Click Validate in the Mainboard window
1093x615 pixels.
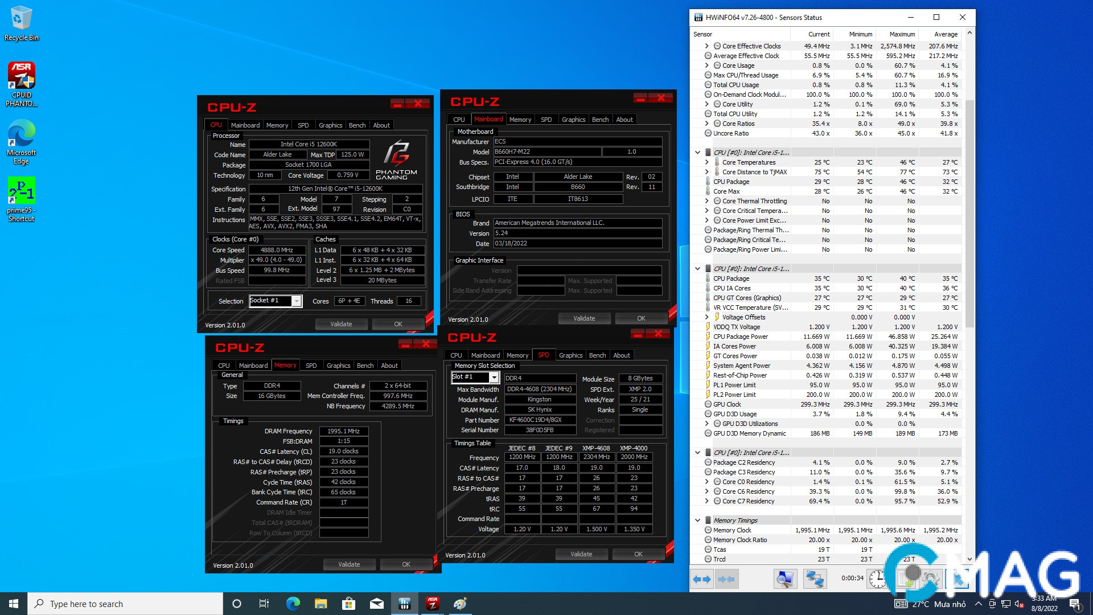pyautogui.click(x=584, y=318)
